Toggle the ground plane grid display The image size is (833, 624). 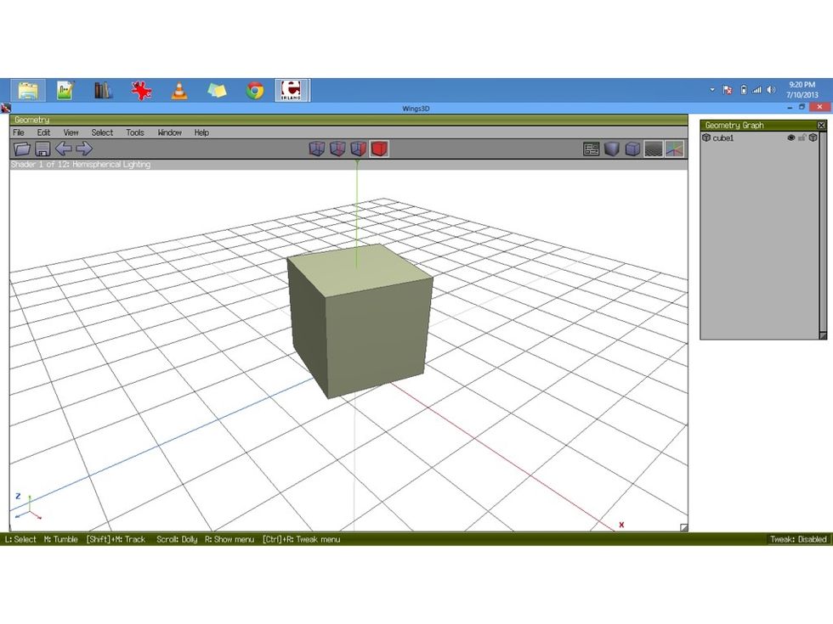coord(654,149)
